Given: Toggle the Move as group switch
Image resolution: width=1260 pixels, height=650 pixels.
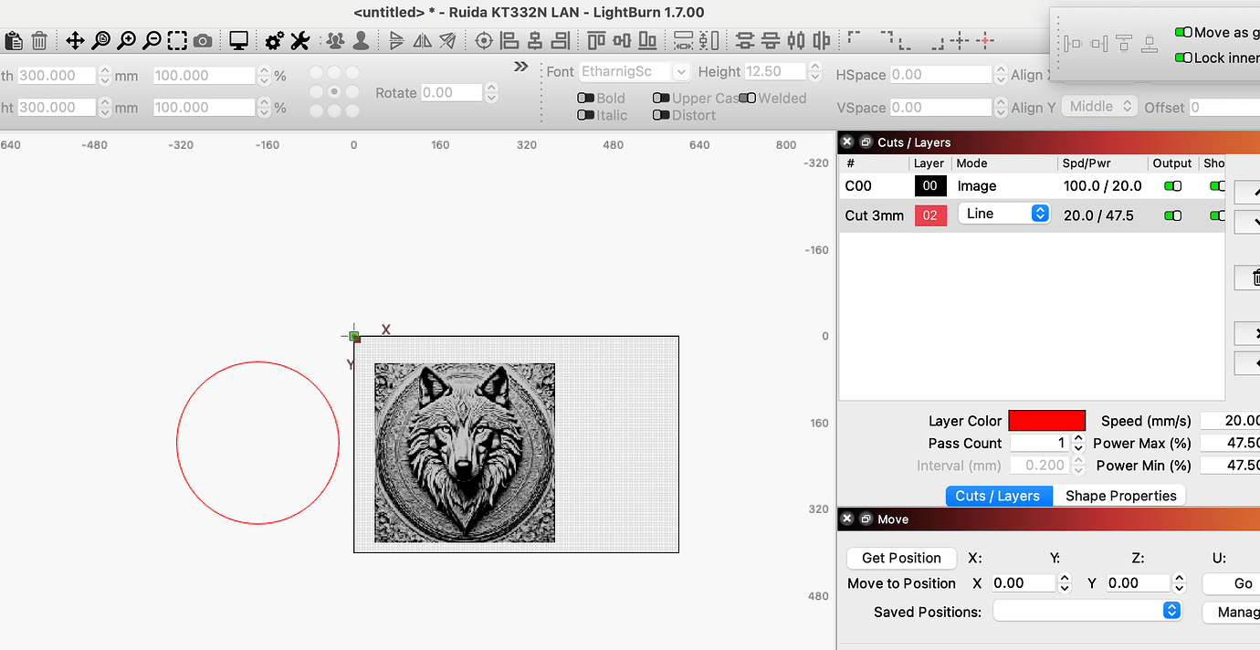Looking at the screenshot, I should pos(1184,32).
